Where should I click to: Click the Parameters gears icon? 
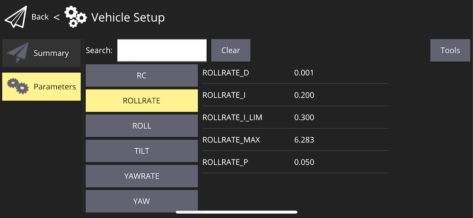tap(18, 86)
